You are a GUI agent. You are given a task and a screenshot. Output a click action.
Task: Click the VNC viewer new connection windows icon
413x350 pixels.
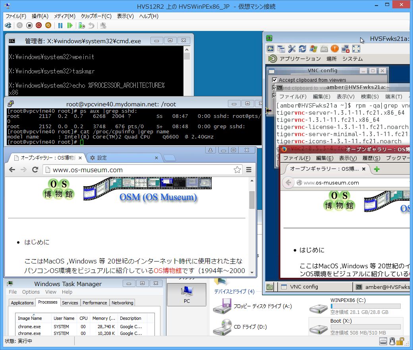281,49
